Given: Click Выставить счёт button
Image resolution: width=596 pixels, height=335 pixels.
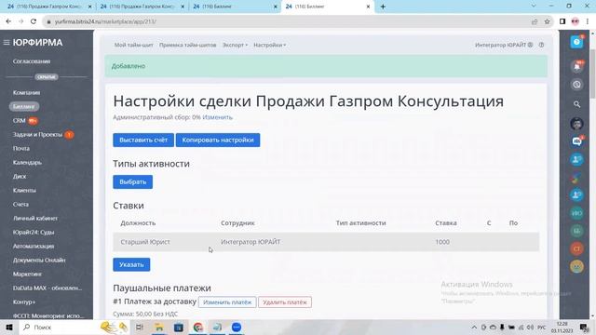Looking at the screenshot, I should pyautogui.click(x=143, y=140).
